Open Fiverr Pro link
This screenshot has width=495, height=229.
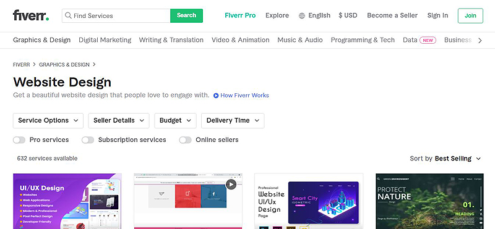pos(240,15)
